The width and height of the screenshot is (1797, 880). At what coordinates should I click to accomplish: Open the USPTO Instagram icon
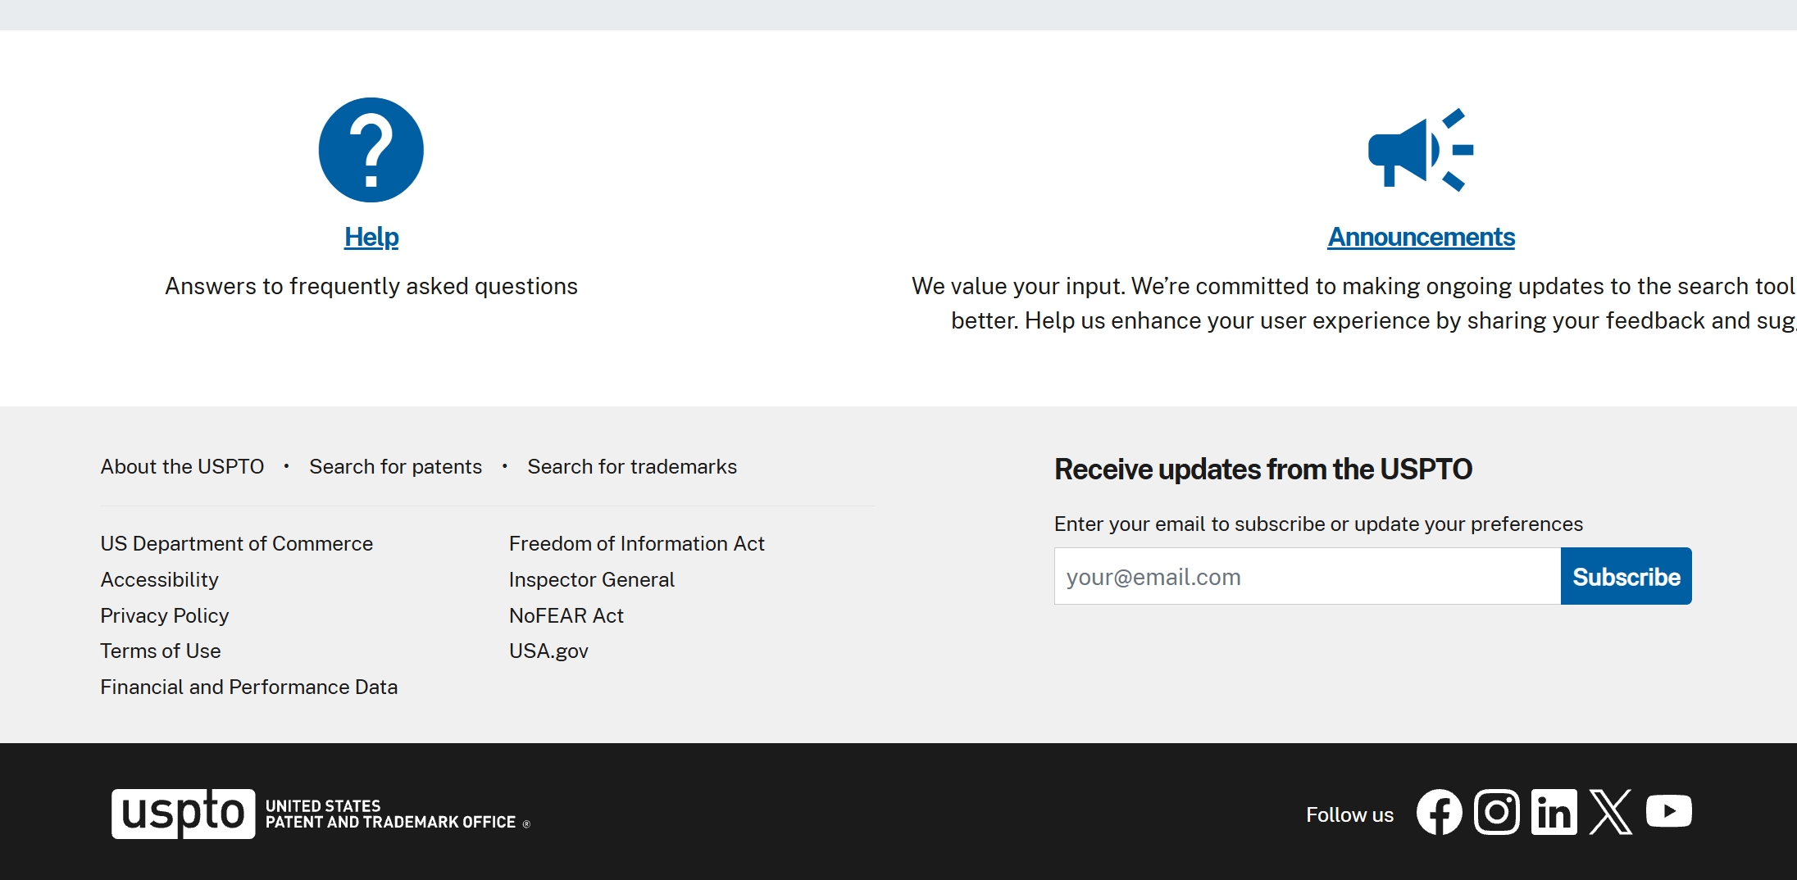[1496, 812]
